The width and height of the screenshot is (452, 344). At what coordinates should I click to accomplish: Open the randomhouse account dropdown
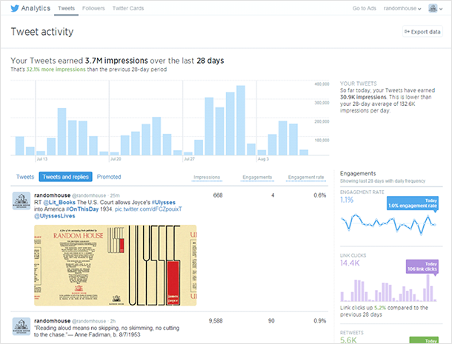point(402,8)
